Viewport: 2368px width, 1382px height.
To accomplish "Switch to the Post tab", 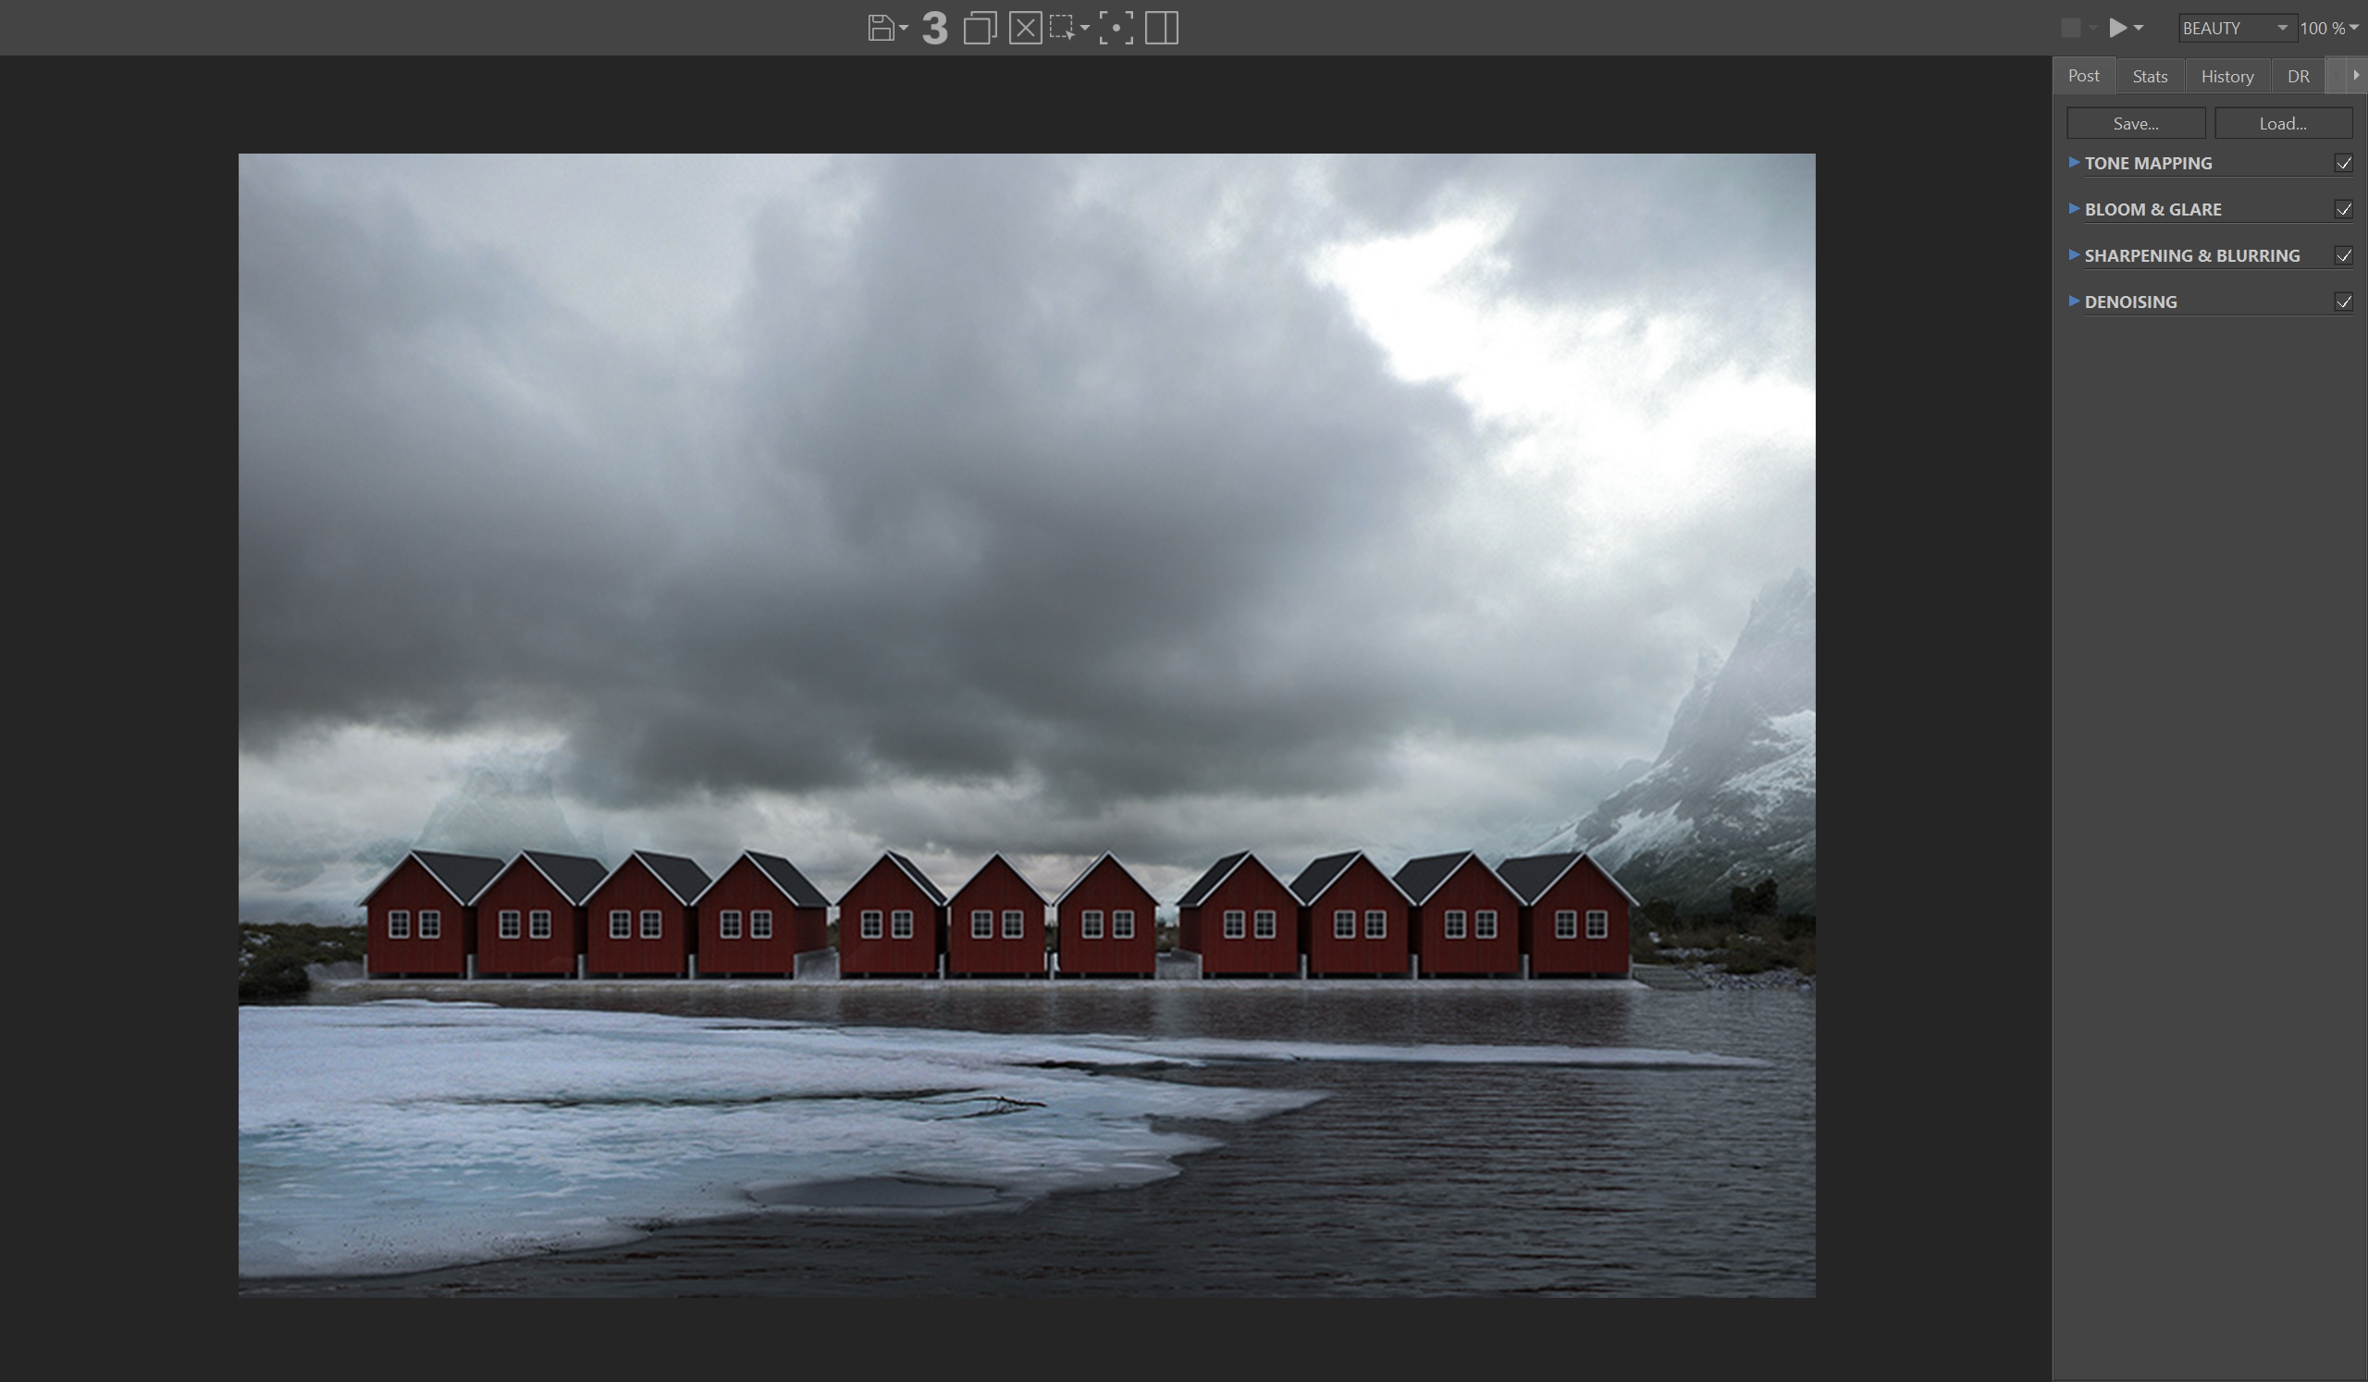I will (x=2083, y=76).
